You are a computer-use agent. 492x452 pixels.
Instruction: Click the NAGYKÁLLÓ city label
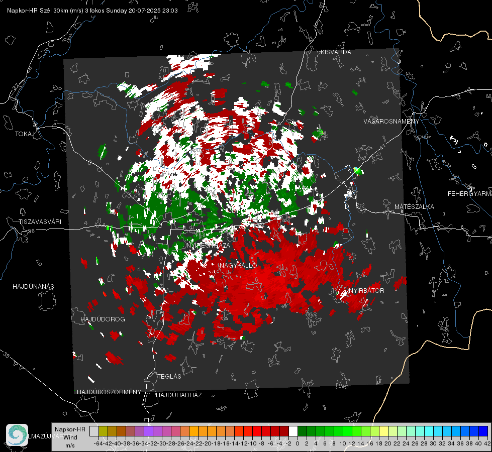point(239,265)
